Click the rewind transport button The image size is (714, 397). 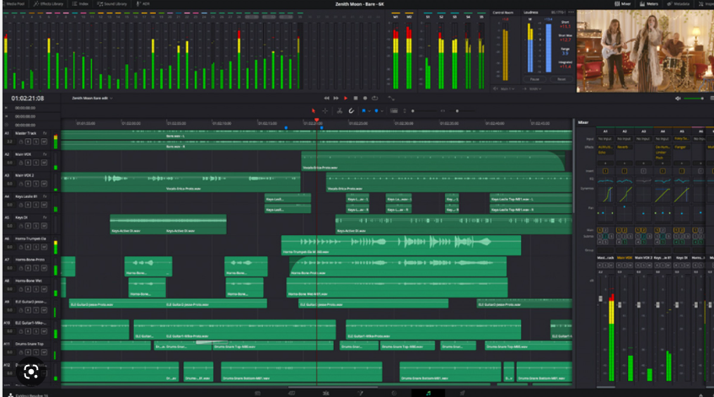coord(326,99)
